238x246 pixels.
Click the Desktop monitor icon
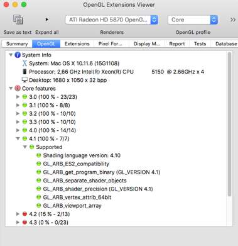24,80
